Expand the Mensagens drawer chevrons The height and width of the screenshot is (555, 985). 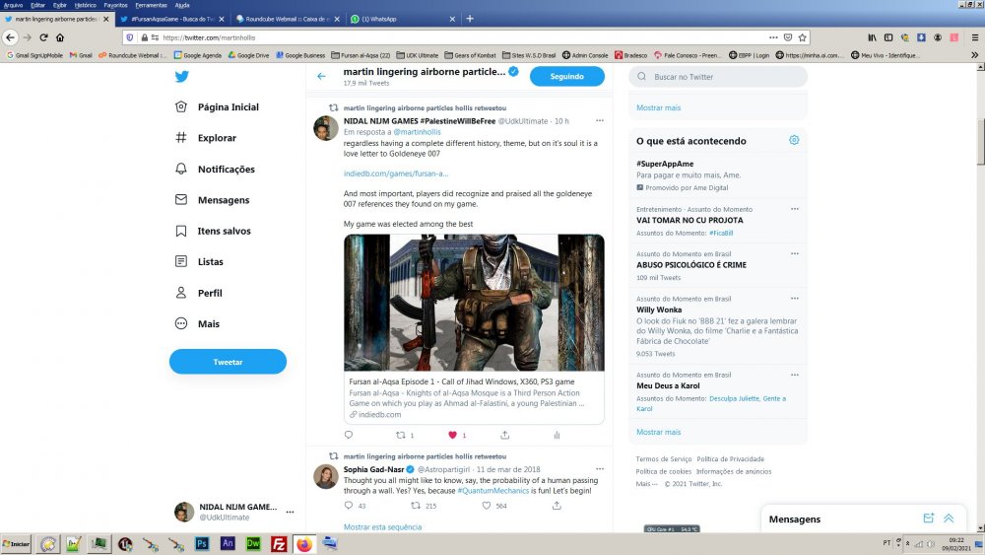point(949,519)
